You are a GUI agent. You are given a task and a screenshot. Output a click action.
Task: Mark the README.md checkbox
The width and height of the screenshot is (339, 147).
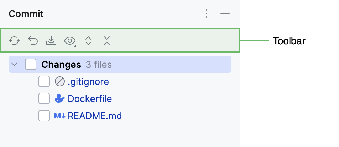click(x=44, y=116)
